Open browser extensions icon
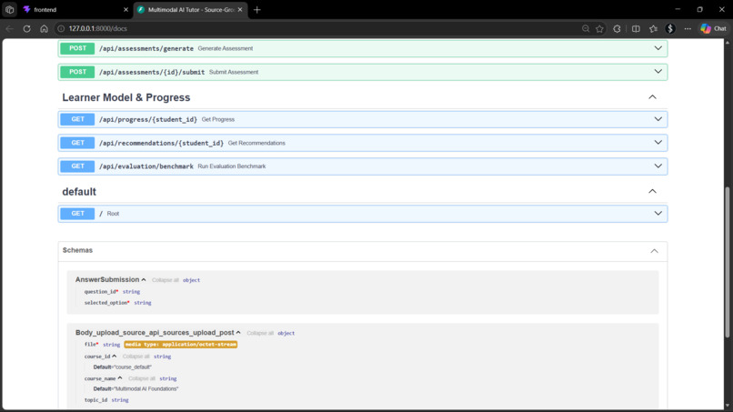Viewport: 733px width, 412px height. point(618,28)
